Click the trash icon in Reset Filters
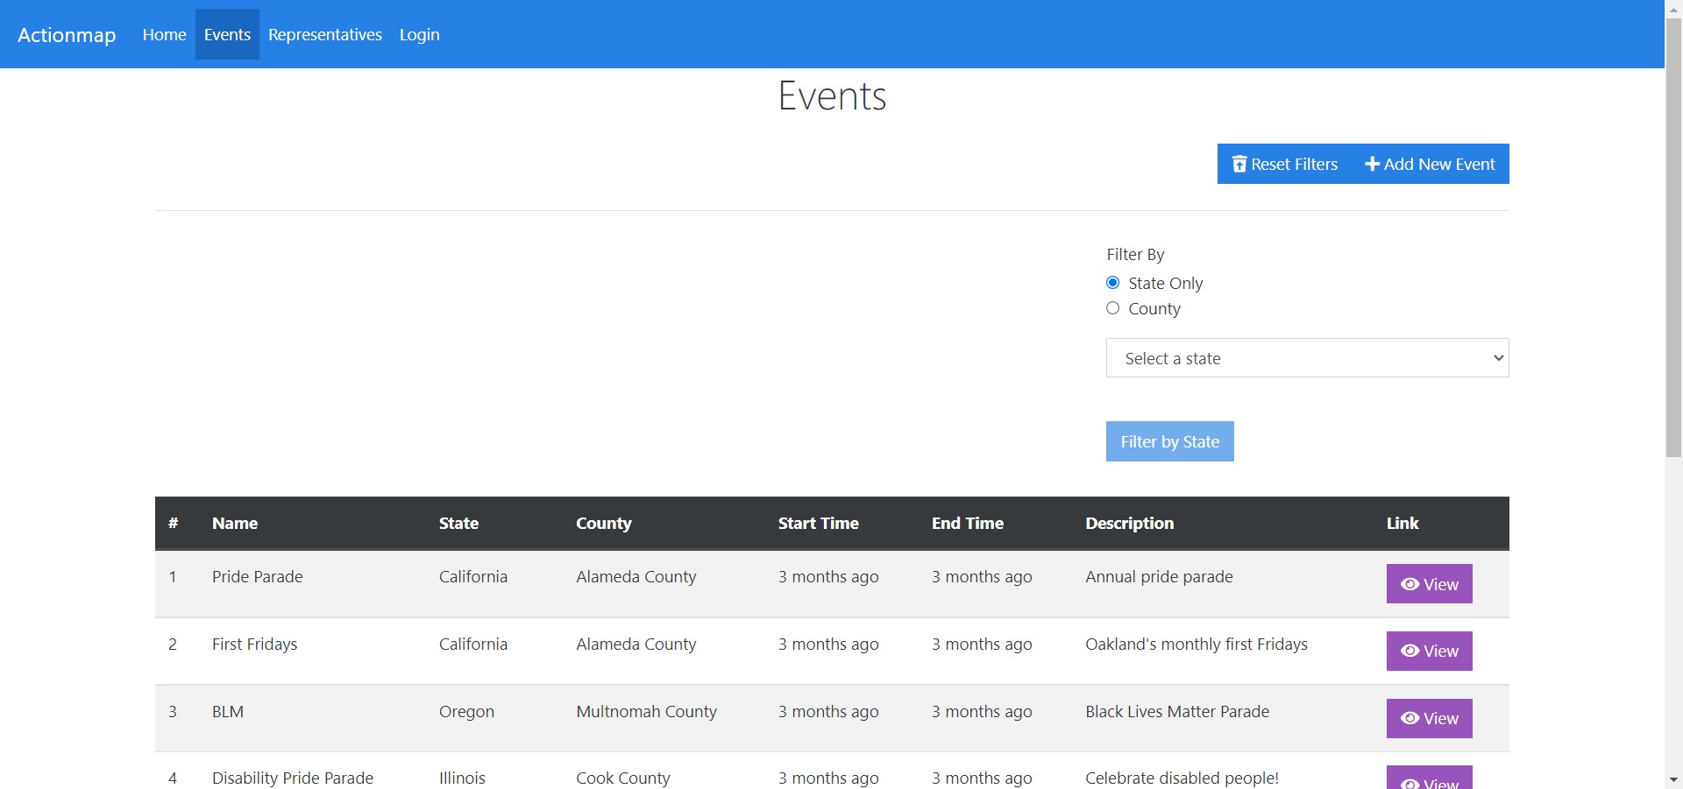 click(x=1239, y=164)
